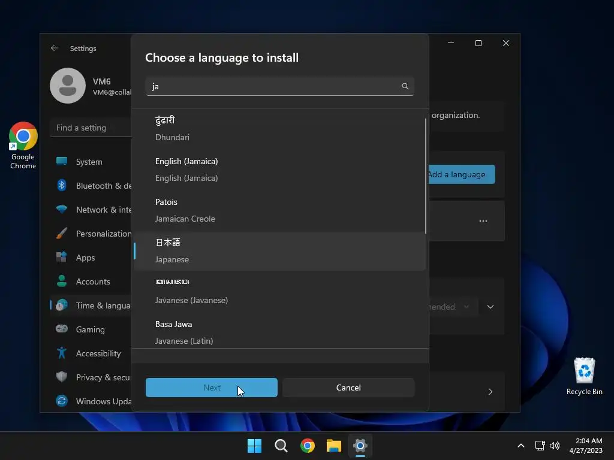Open the Windows Start menu
The width and height of the screenshot is (614, 460).
(x=254, y=446)
